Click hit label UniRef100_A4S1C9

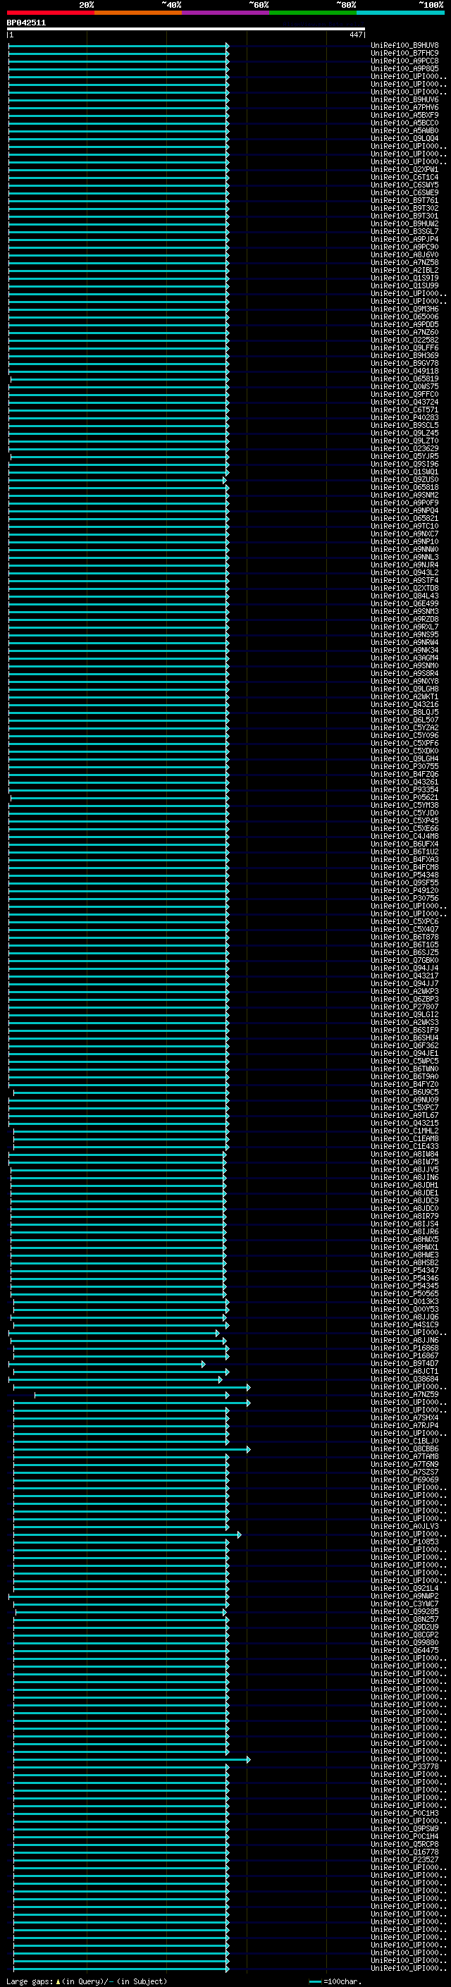(404, 1324)
